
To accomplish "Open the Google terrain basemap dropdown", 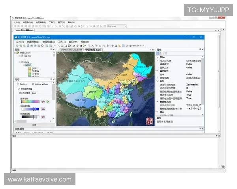I will pos(144,46).
